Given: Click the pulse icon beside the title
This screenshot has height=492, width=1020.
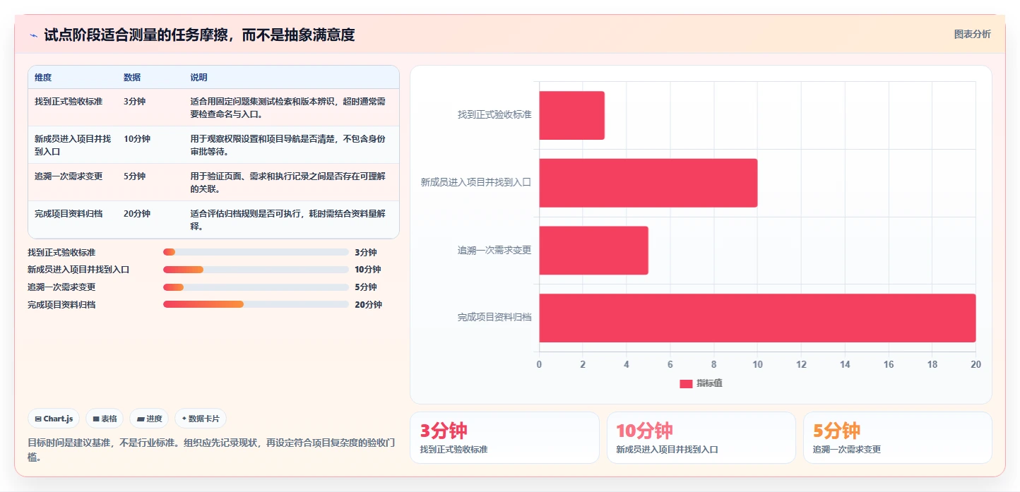Looking at the screenshot, I should 33,35.
